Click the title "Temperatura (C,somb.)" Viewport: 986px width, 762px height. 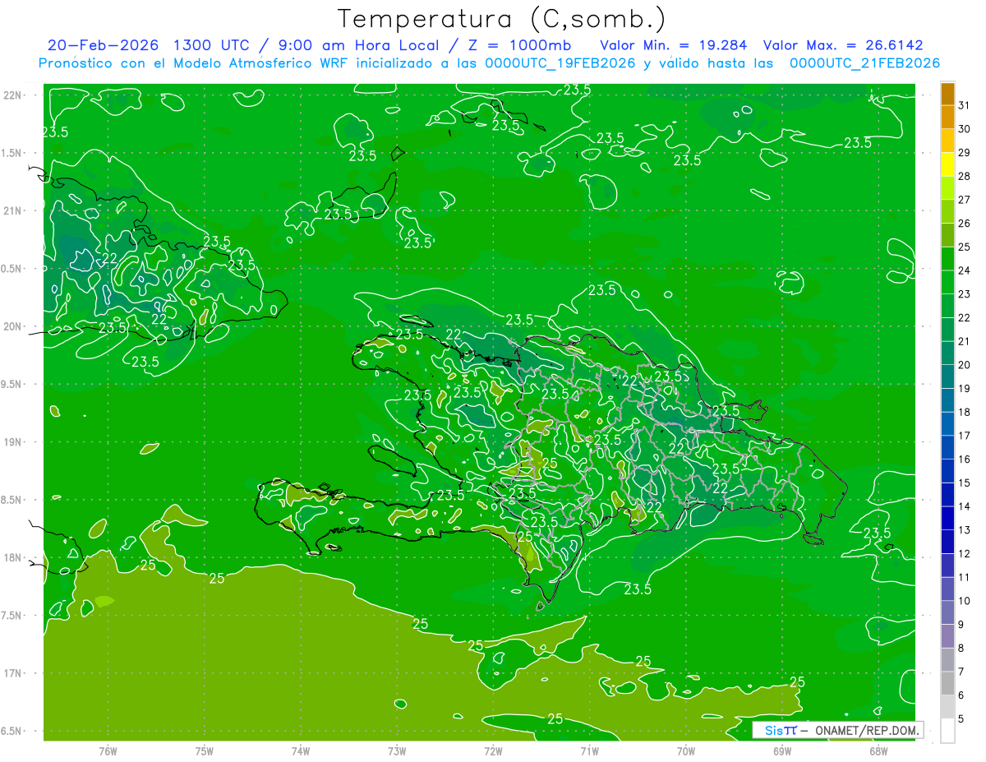pyautogui.click(x=501, y=19)
